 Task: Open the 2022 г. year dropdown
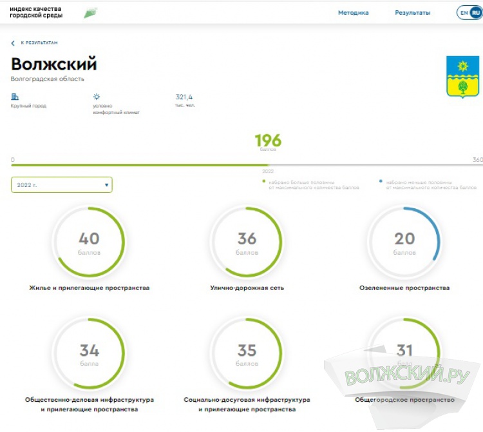click(61, 185)
